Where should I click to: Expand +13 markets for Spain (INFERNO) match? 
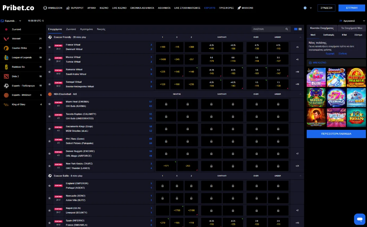[x=297, y=223]
